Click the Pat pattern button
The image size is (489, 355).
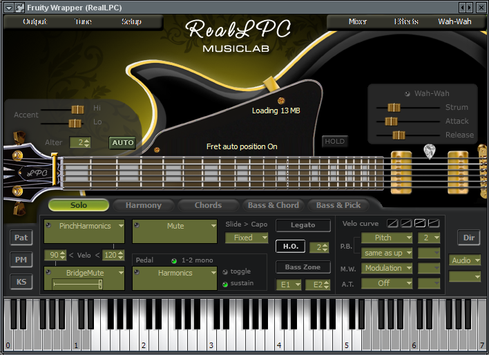click(x=21, y=238)
